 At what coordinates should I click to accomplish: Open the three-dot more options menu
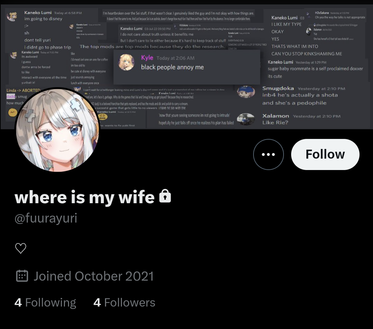(x=268, y=154)
